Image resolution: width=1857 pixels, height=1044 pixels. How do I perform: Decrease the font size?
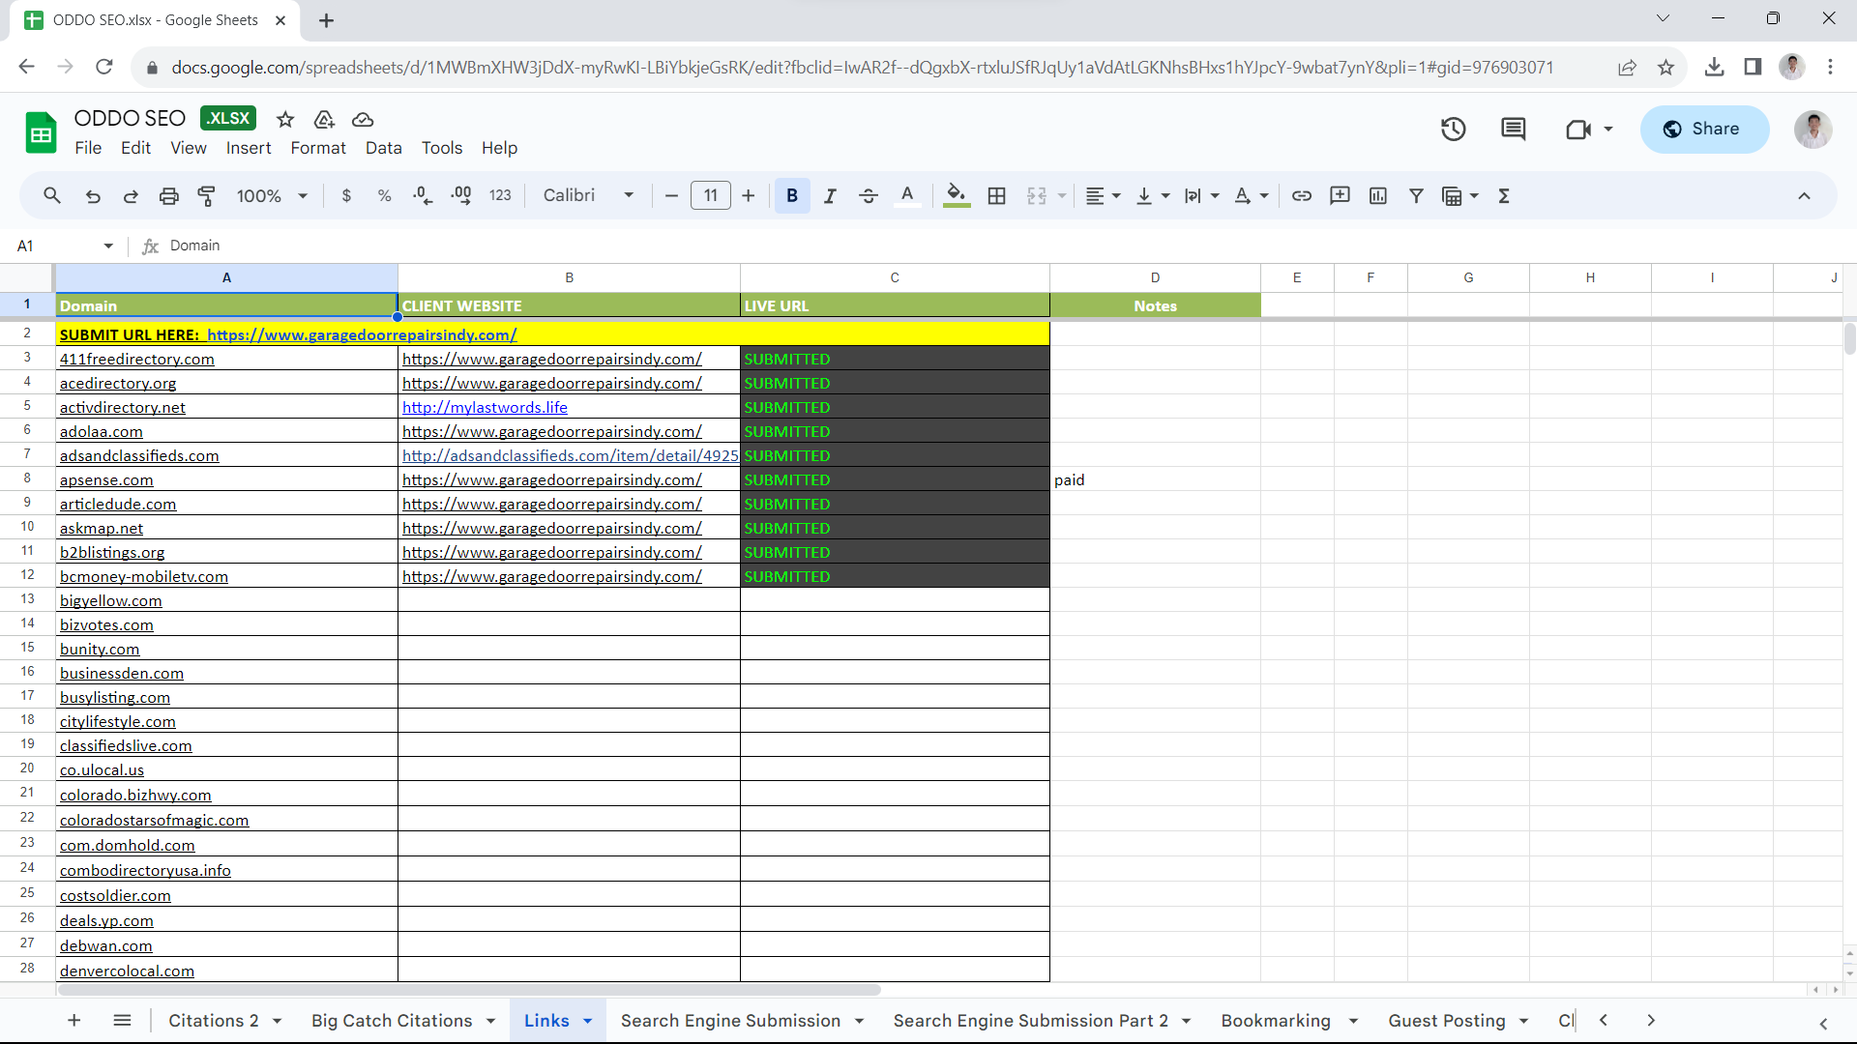coord(671,196)
